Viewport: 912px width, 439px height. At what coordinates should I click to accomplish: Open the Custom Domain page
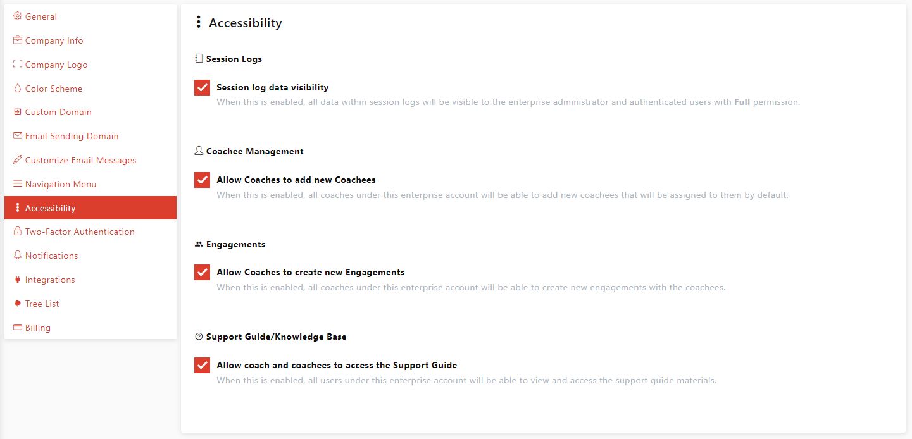pos(58,112)
